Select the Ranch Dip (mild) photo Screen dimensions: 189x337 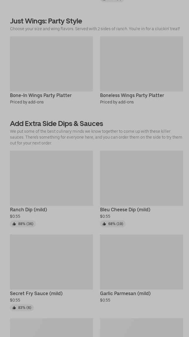(x=51, y=178)
